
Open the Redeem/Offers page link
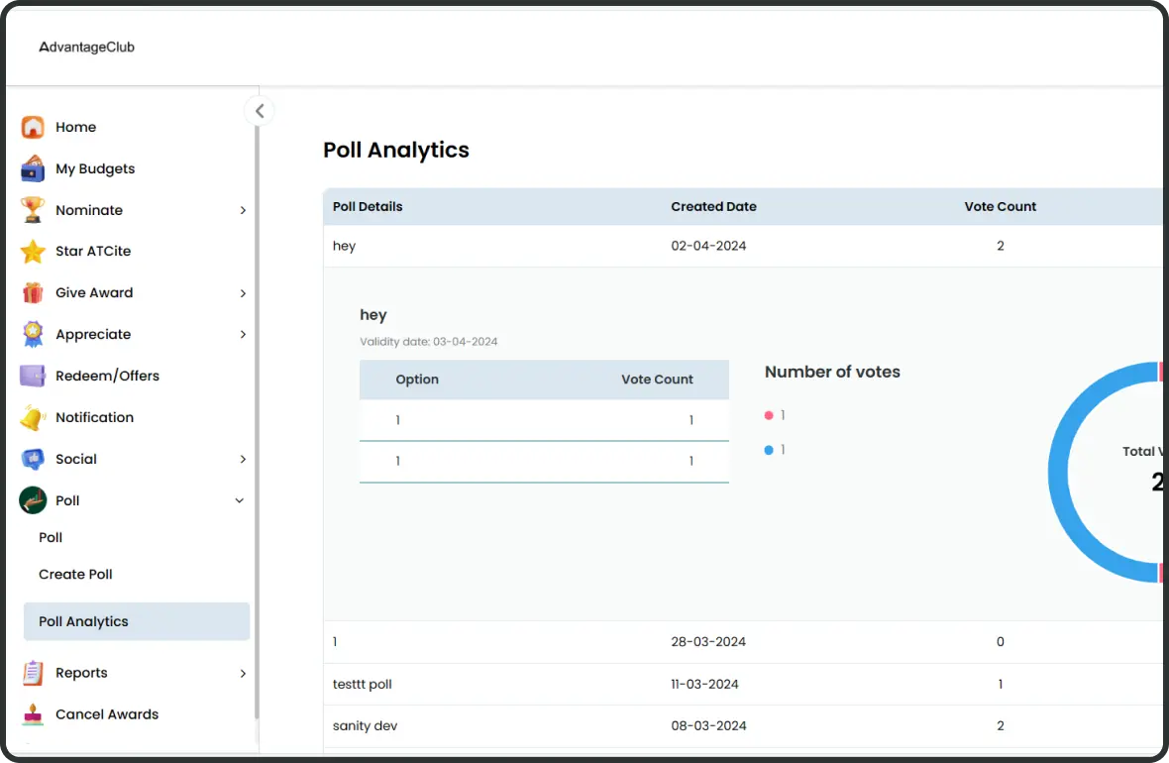(x=107, y=377)
